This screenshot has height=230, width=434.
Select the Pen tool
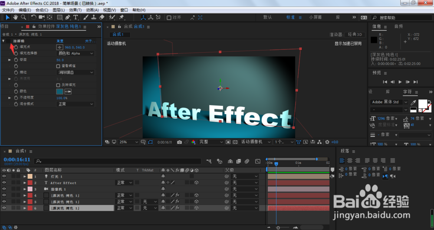point(68,17)
